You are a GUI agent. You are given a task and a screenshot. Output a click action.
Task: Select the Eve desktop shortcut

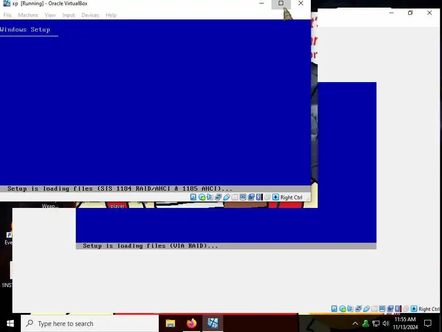[x=9, y=238]
